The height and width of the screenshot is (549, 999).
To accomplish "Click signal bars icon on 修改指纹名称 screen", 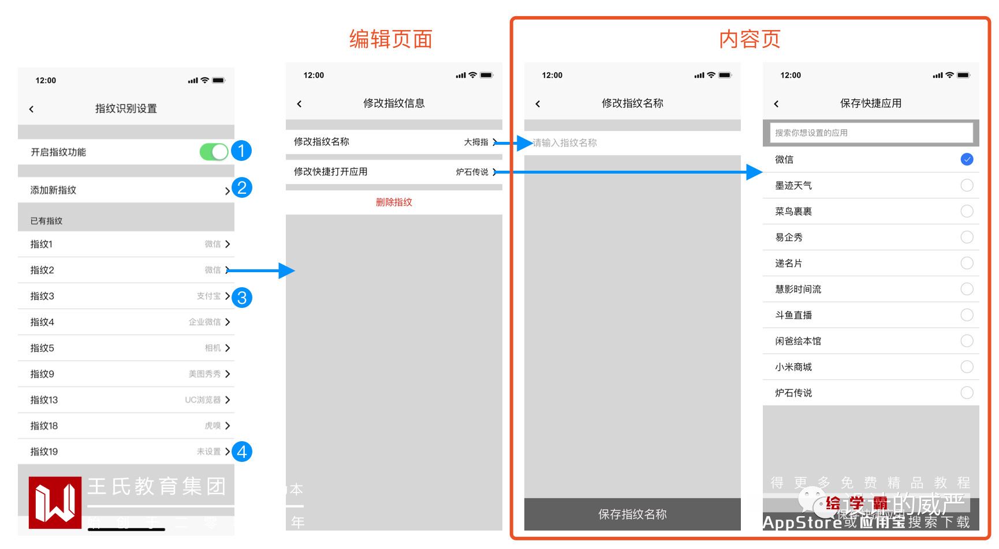I will (699, 76).
